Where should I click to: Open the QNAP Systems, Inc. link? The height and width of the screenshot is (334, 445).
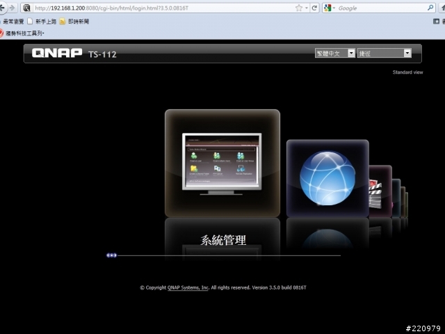click(188, 287)
